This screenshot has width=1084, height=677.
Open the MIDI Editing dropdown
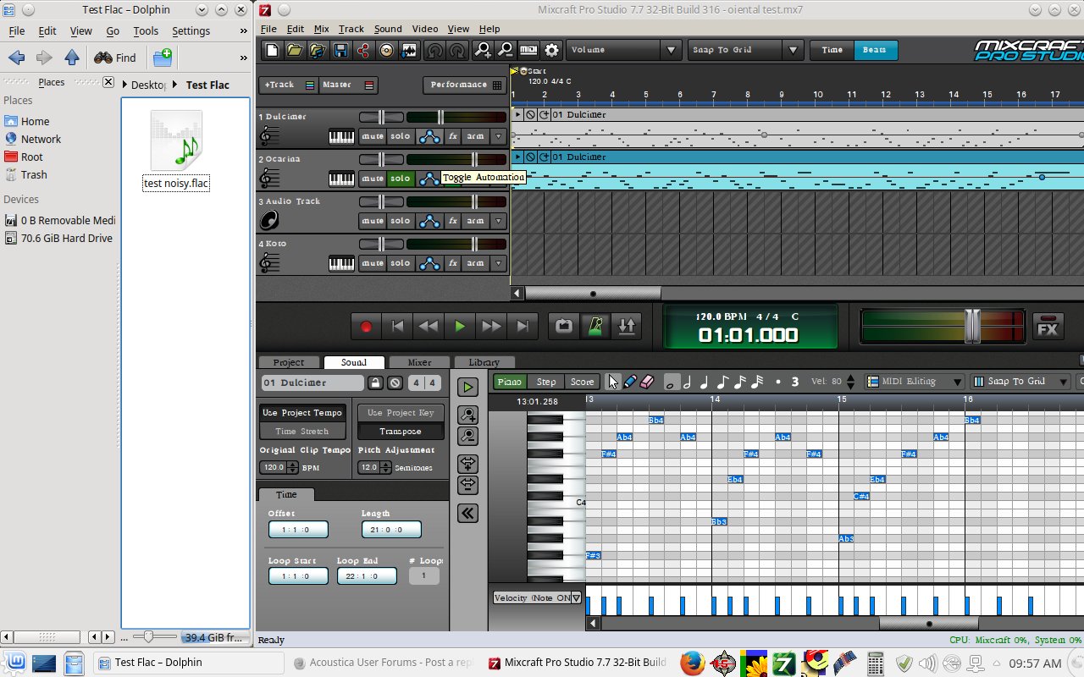(x=915, y=382)
